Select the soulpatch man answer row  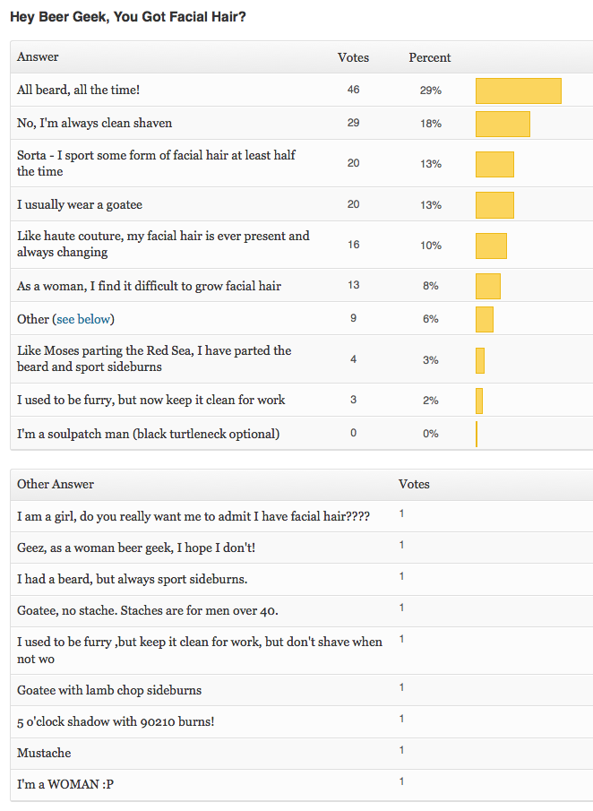(x=148, y=434)
